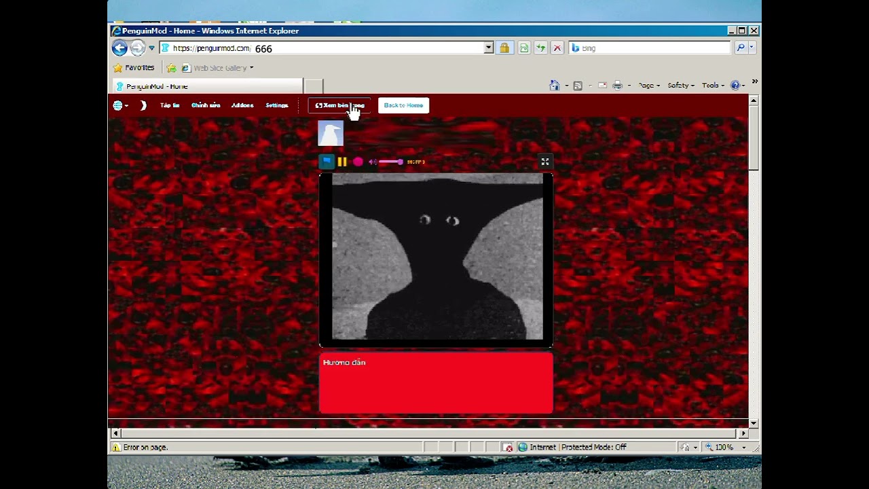
Task: Go back with the browser Back arrow
Action: click(x=119, y=48)
